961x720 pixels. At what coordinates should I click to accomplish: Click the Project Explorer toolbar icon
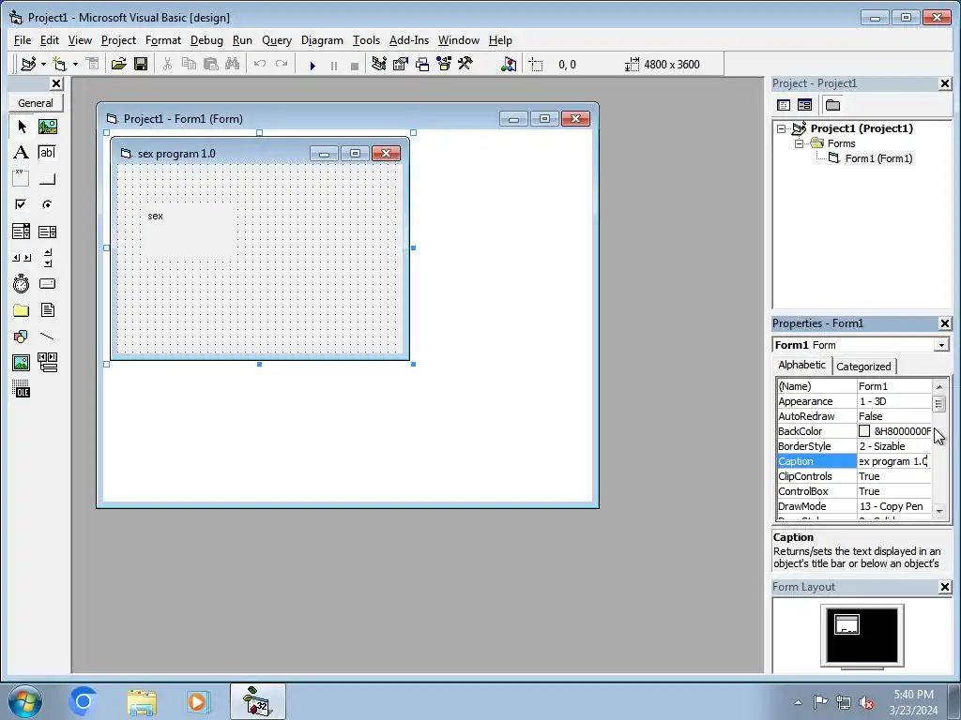point(379,65)
